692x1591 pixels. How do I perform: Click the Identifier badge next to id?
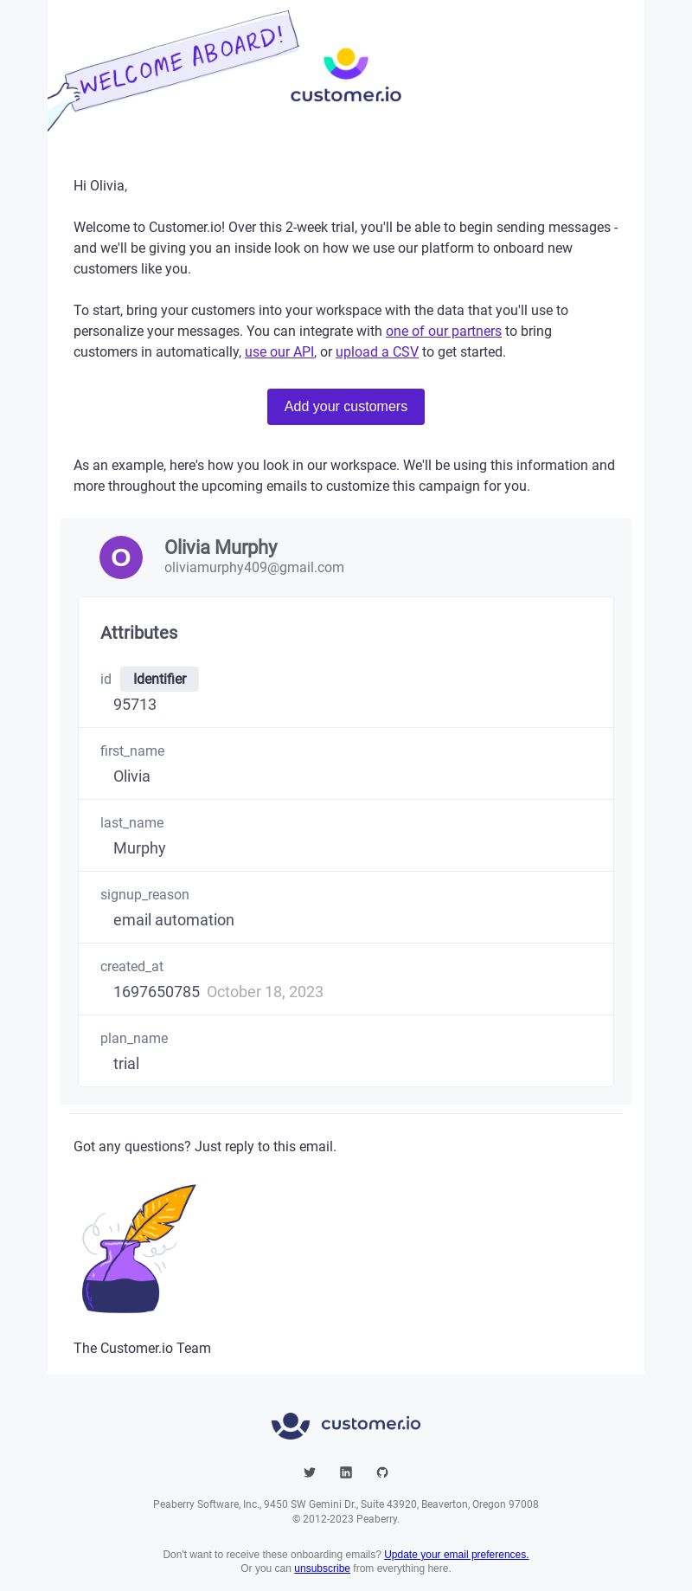(159, 679)
